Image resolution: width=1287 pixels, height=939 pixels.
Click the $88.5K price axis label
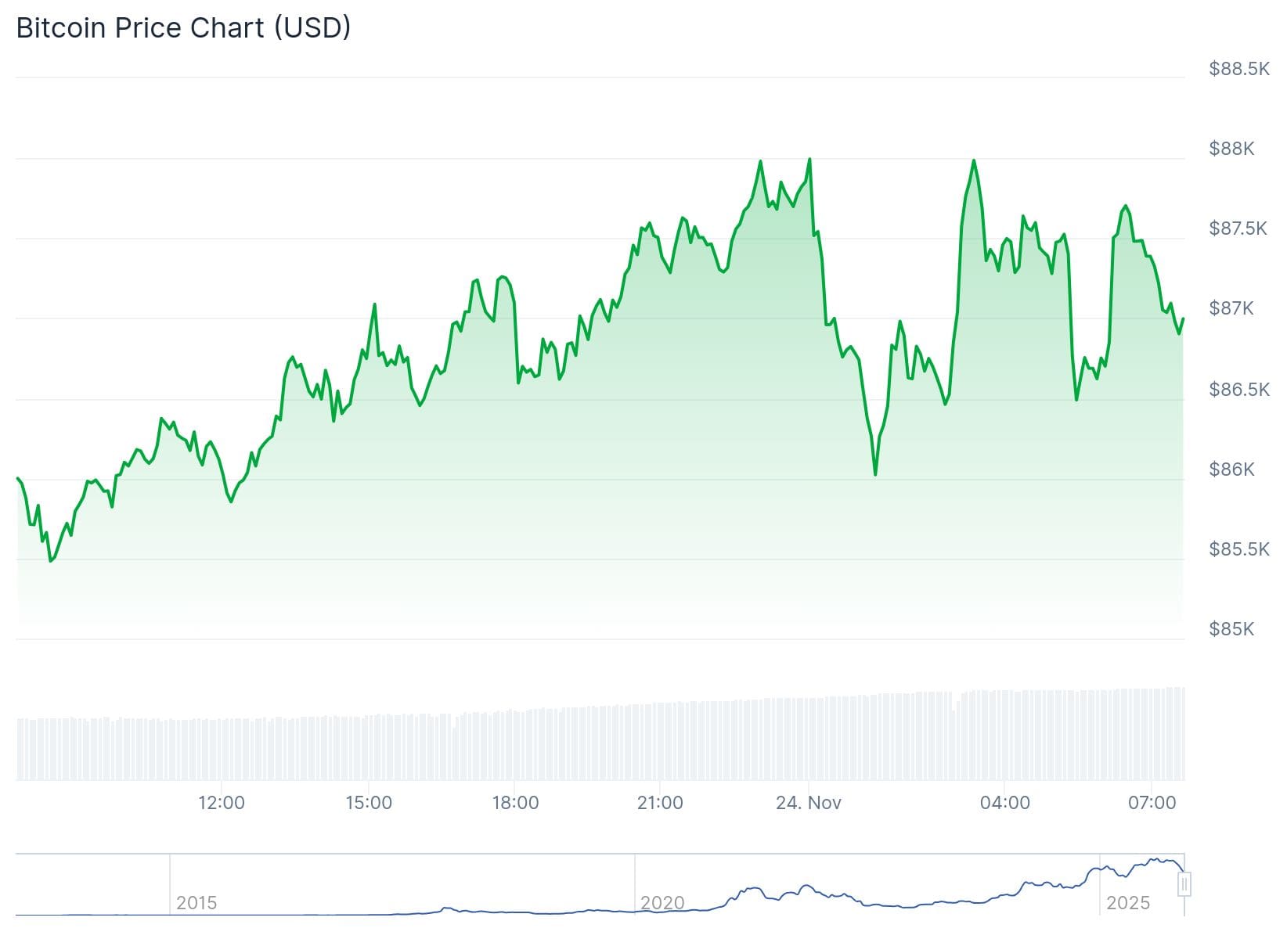coord(1238,69)
